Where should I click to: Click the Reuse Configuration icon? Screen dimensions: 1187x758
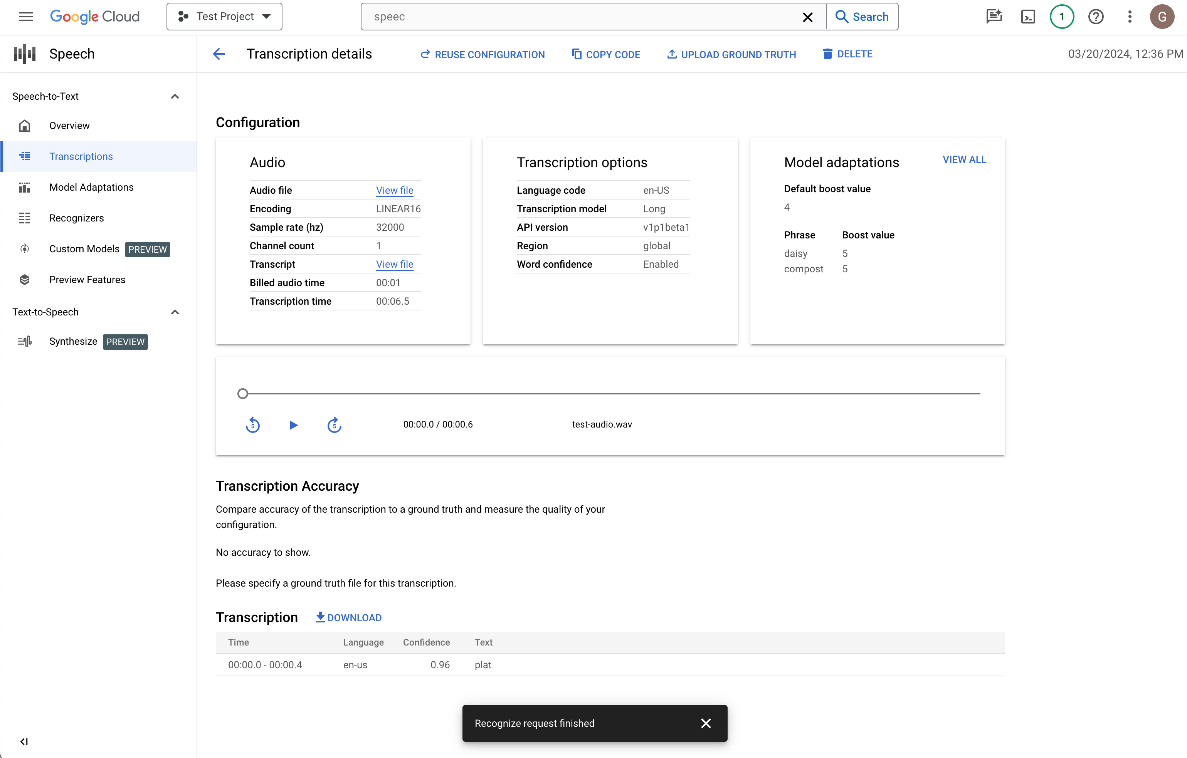tap(425, 54)
